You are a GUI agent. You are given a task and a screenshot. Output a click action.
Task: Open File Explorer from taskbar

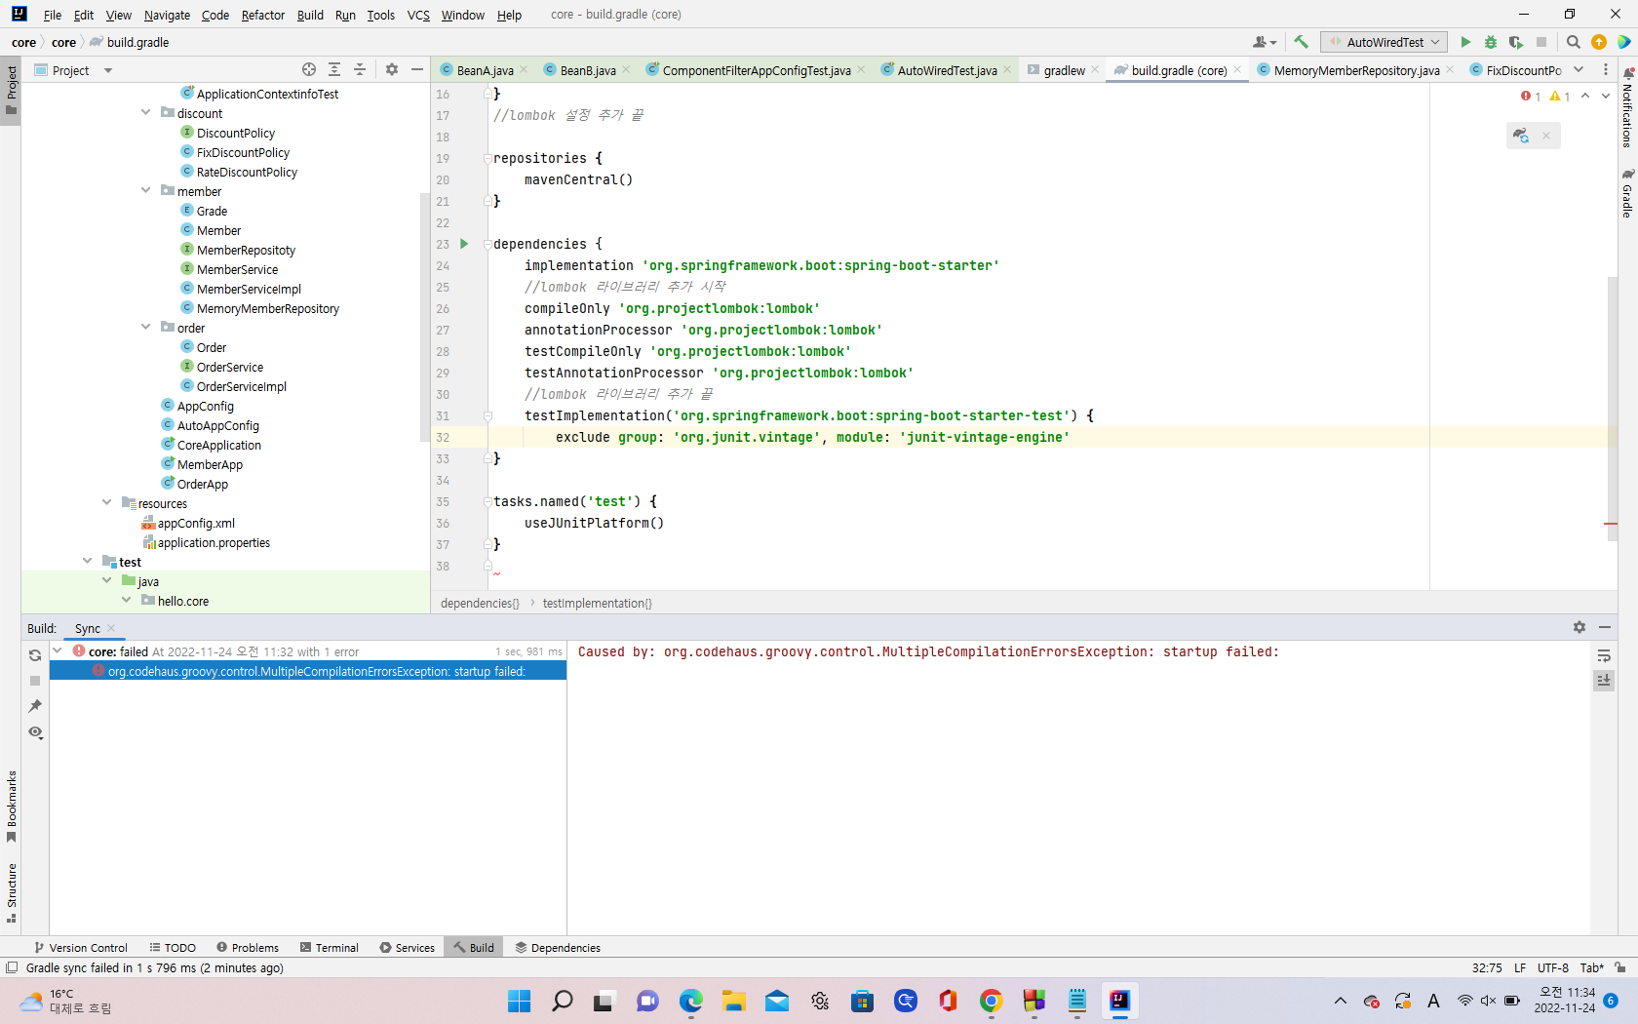coord(734,1001)
